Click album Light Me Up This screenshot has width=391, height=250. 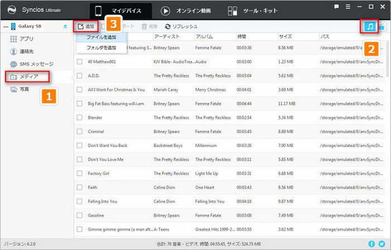[207, 174]
